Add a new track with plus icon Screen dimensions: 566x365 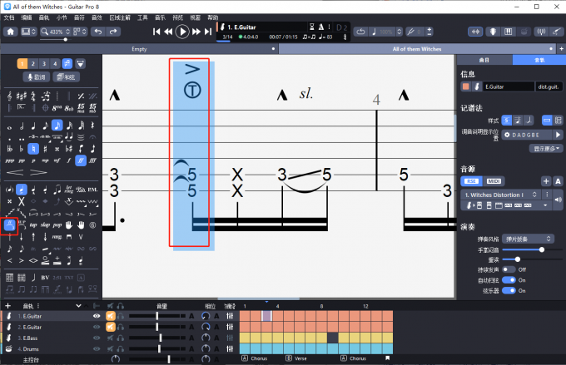(x=7, y=307)
